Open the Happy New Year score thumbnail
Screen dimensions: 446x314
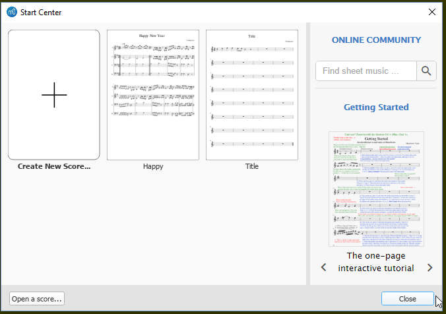(x=153, y=95)
